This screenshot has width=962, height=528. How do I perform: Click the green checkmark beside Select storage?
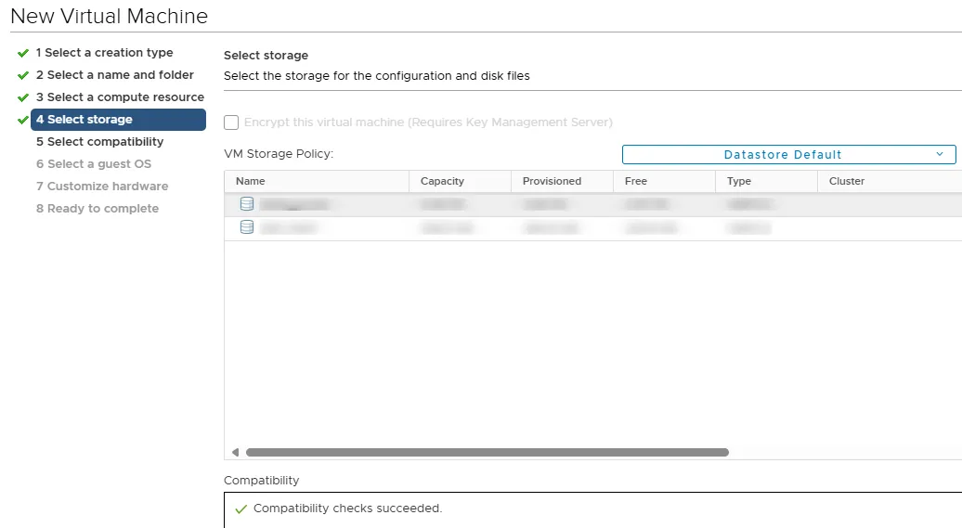tap(23, 120)
